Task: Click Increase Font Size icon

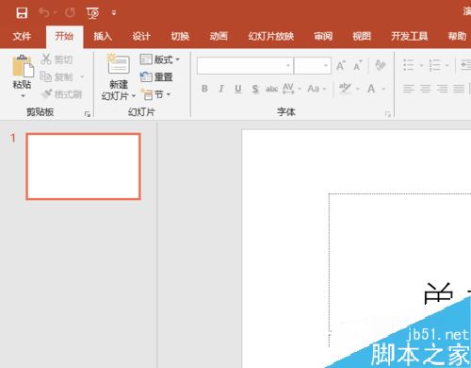Action: [341, 65]
